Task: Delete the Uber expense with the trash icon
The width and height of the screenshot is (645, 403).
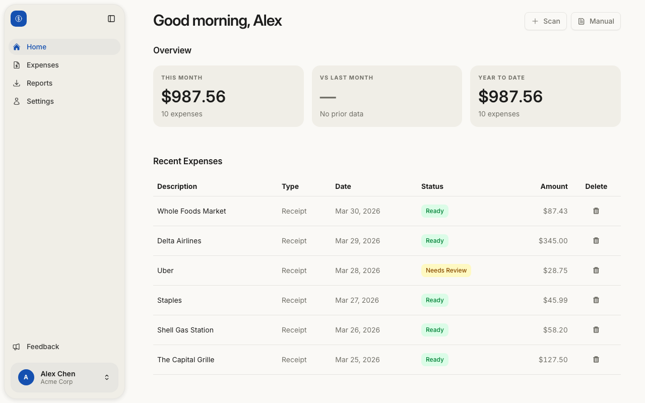Action: click(596, 270)
